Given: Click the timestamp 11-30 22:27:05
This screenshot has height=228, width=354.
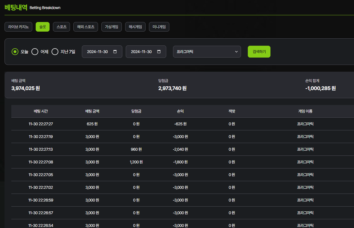Looking at the screenshot, I should tap(41, 175).
